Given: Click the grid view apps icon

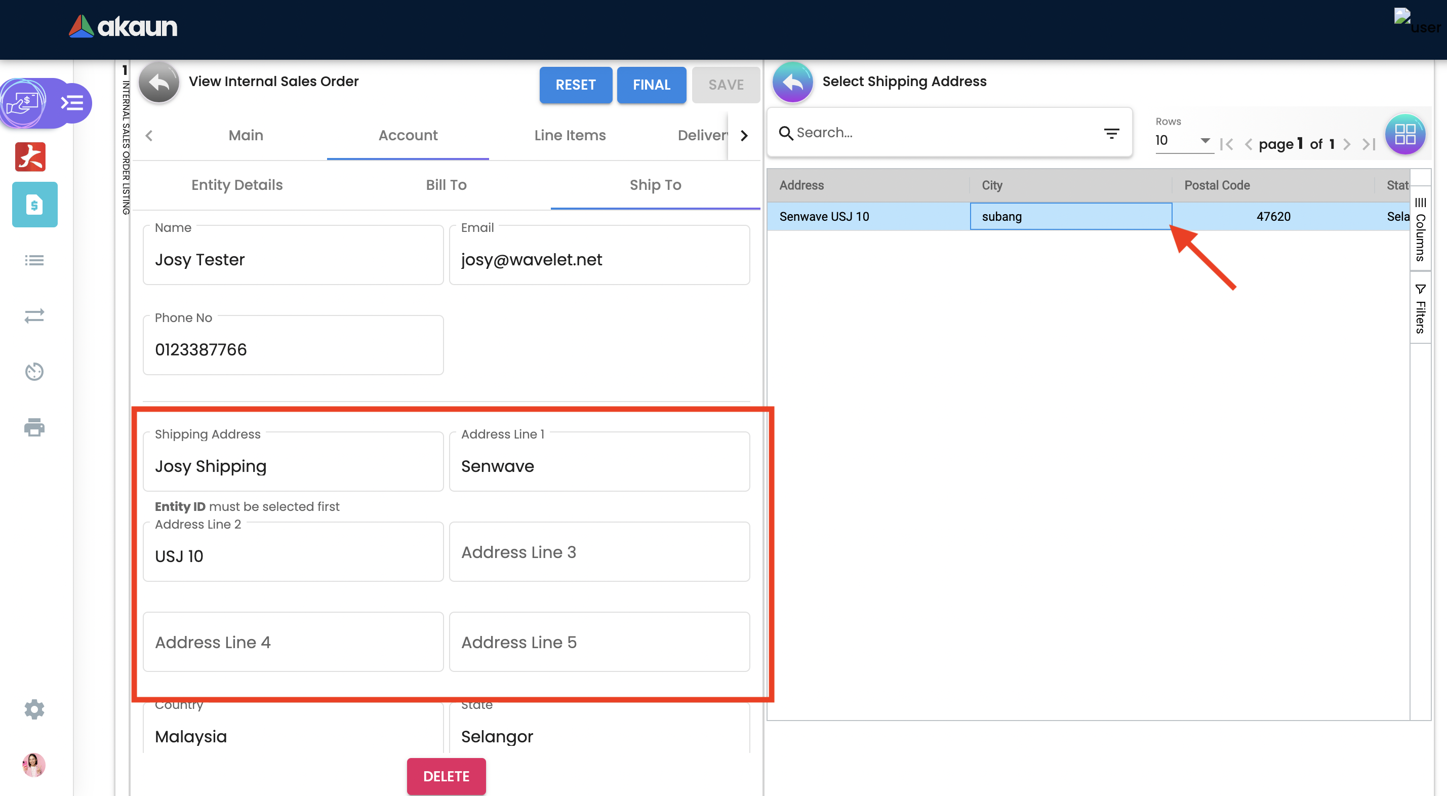Looking at the screenshot, I should 1404,134.
